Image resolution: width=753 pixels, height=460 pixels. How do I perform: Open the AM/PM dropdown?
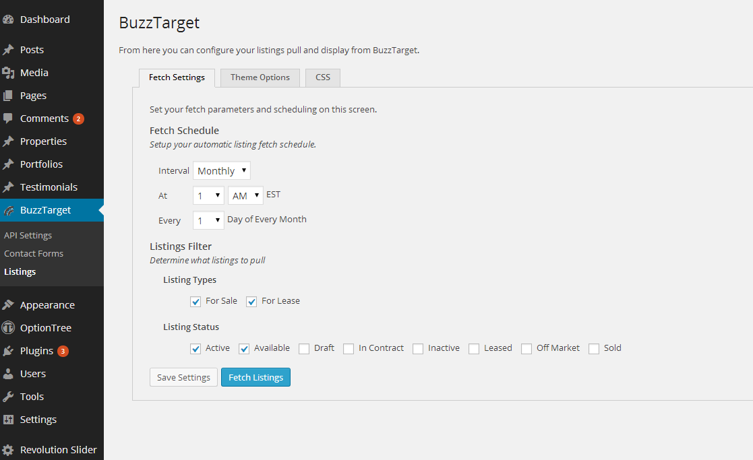pos(245,196)
